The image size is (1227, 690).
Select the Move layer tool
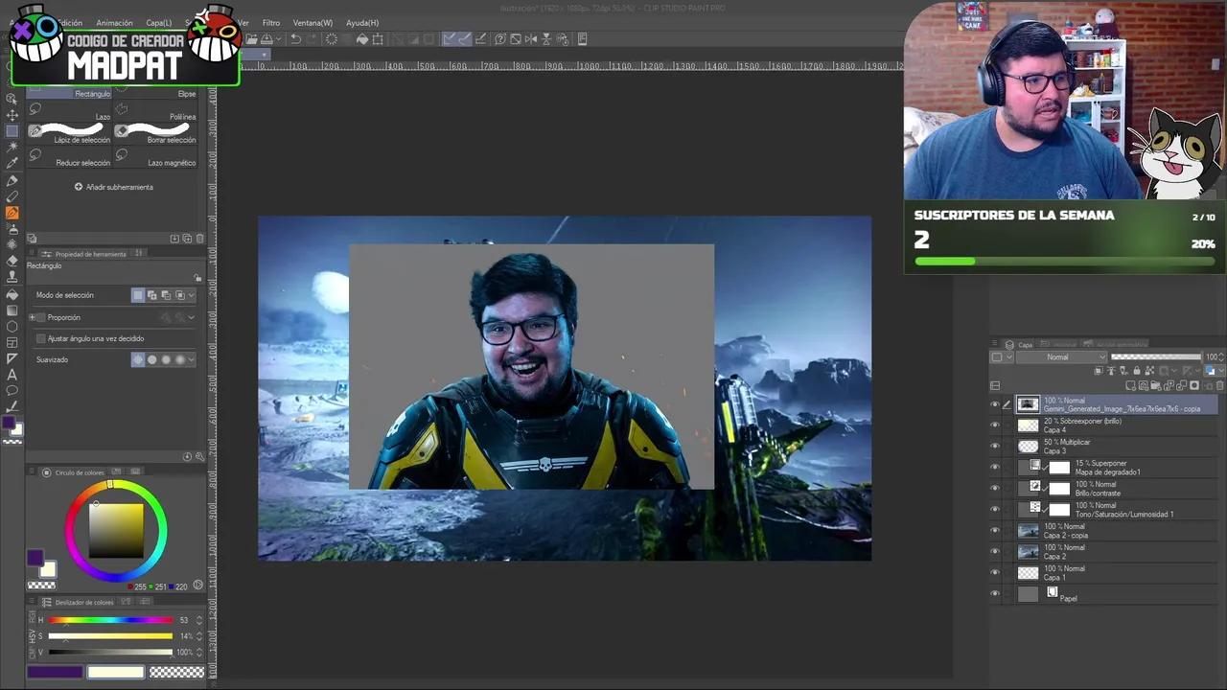click(12, 115)
